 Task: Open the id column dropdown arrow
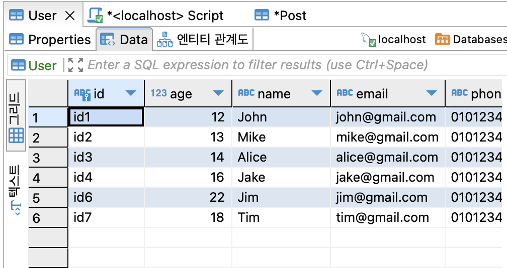pyautogui.click(x=131, y=93)
